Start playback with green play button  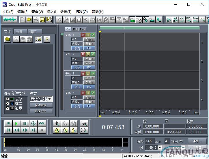[x=16, y=124]
